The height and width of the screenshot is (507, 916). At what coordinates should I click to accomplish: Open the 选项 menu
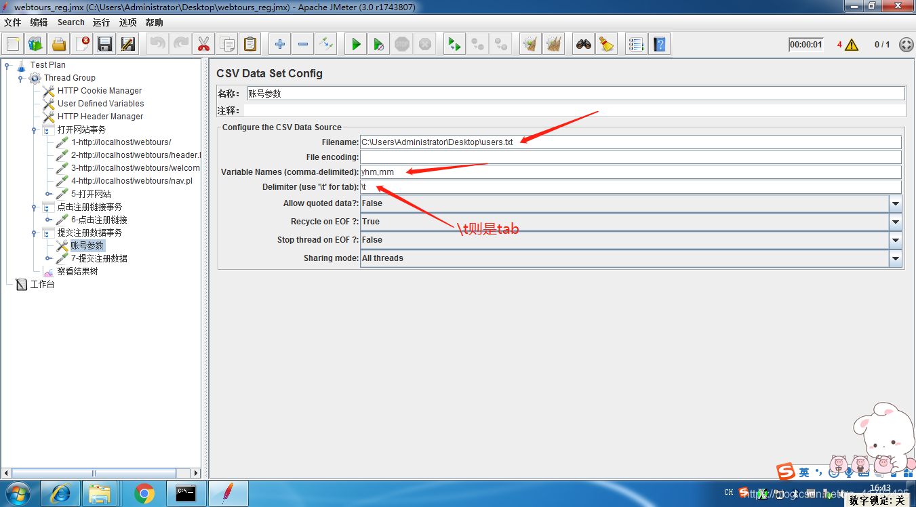click(128, 22)
